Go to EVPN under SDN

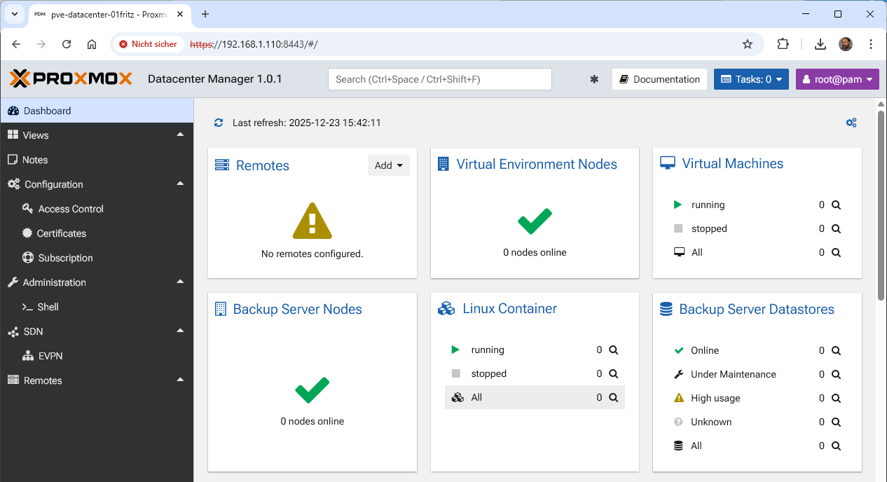click(x=50, y=356)
